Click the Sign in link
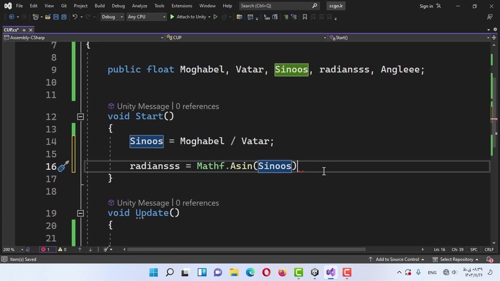This screenshot has height=281, width=500. tap(426, 6)
